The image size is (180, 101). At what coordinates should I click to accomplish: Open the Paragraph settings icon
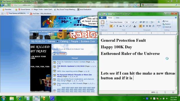tap(153, 26)
